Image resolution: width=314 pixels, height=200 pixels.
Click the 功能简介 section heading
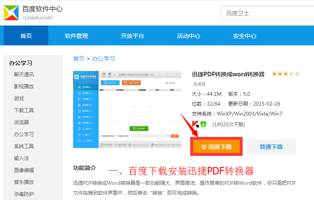[85, 168]
